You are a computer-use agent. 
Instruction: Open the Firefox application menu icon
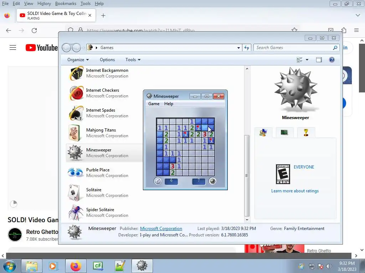click(x=356, y=30)
